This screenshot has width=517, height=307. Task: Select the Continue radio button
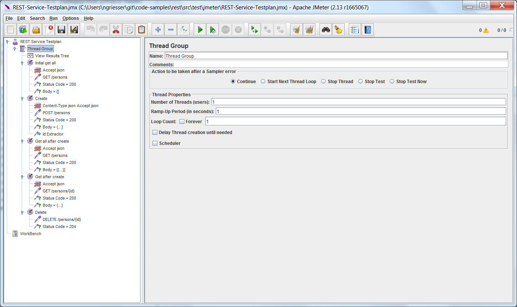click(x=233, y=81)
